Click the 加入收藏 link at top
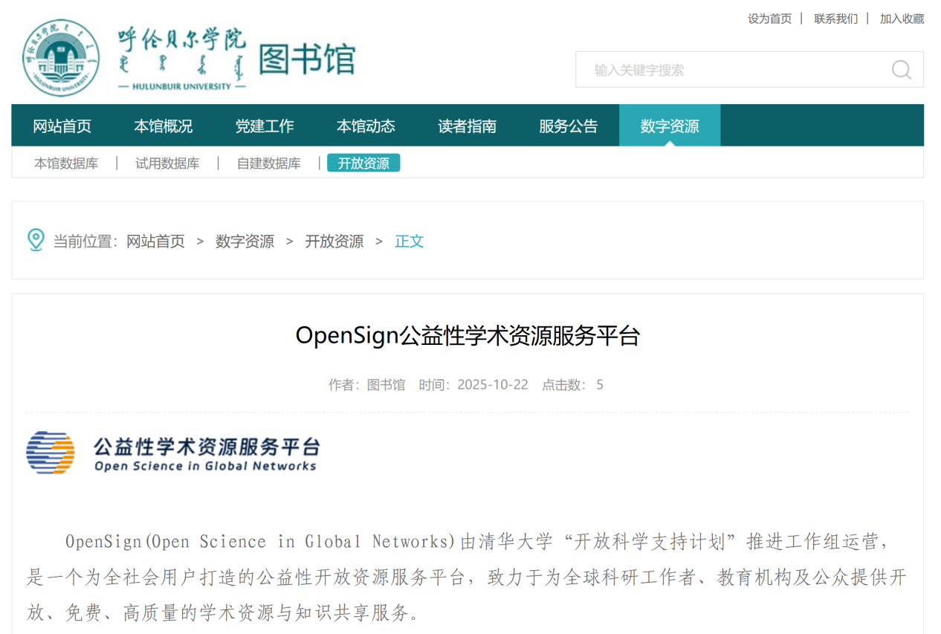This screenshot has height=634, width=941. [902, 19]
